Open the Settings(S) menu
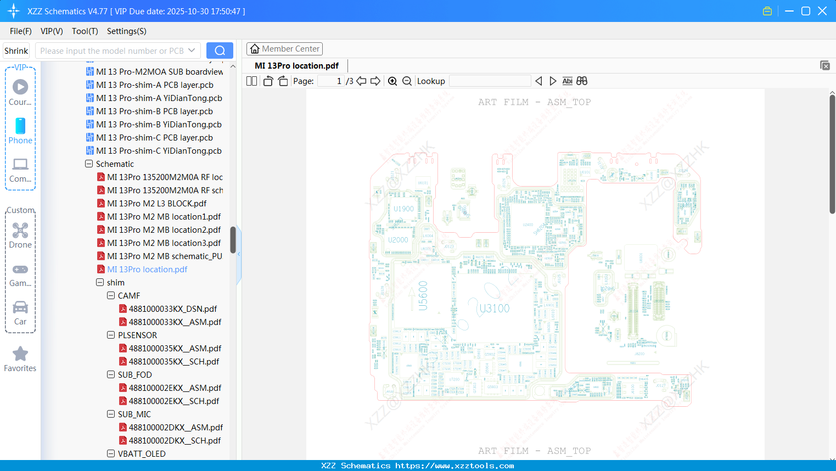 pos(126,31)
